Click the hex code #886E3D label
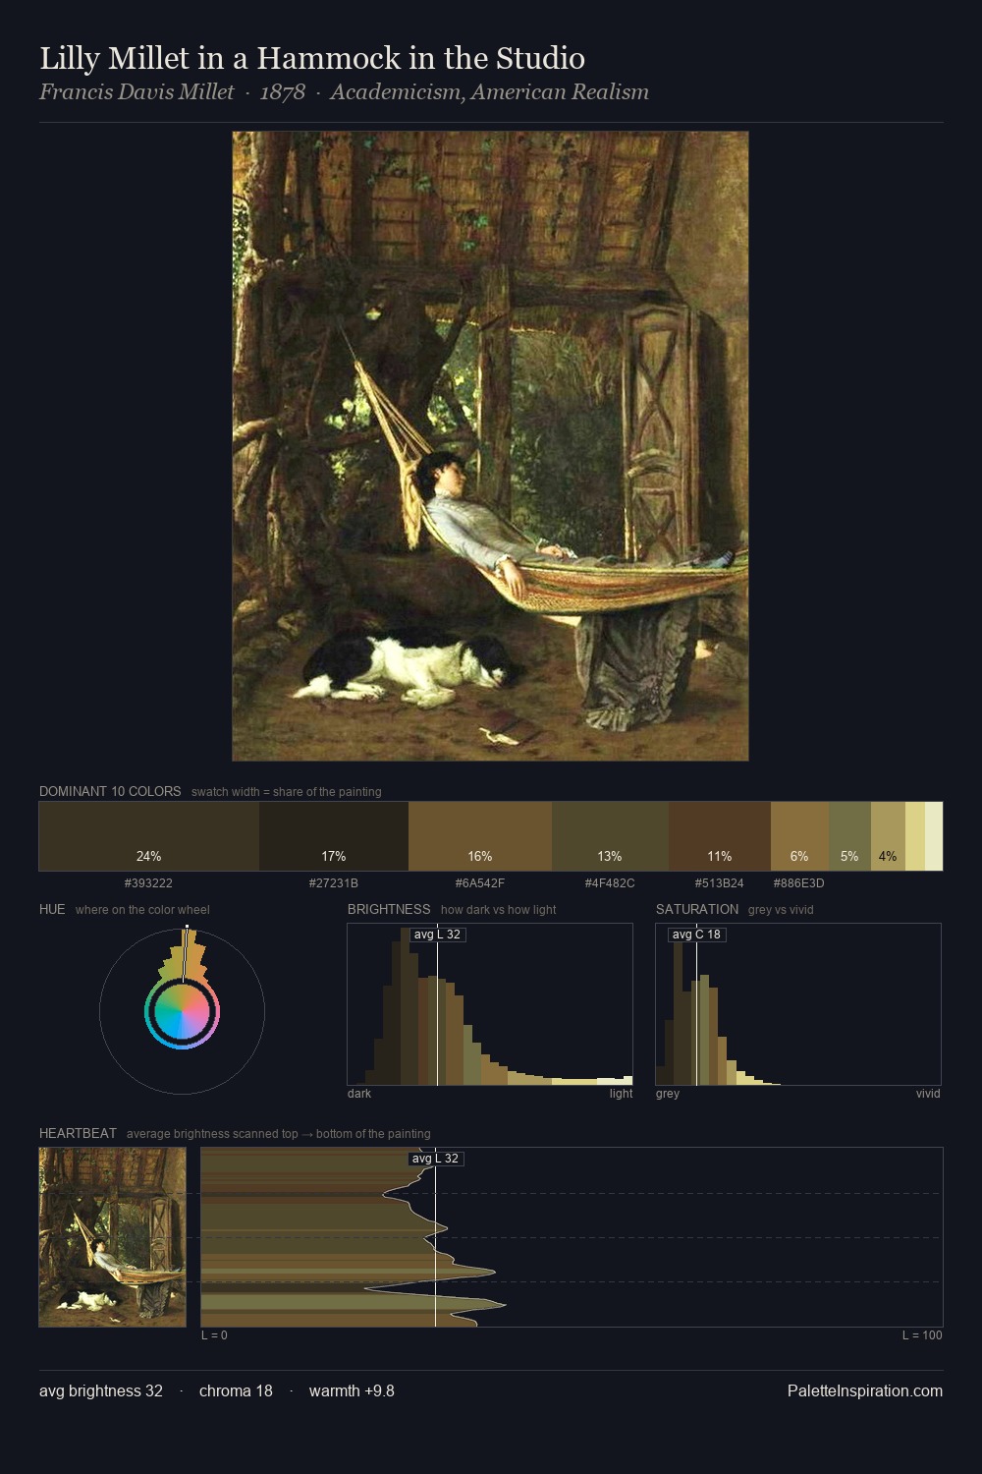The width and height of the screenshot is (982, 1474). pyautogui.click(x=798, y=883)
